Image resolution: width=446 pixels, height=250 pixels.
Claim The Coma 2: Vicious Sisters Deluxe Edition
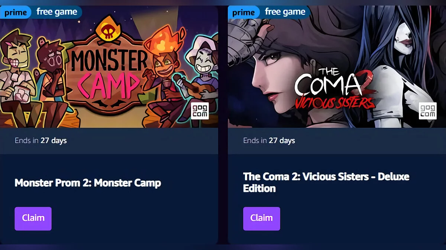(x=262, y=219)
